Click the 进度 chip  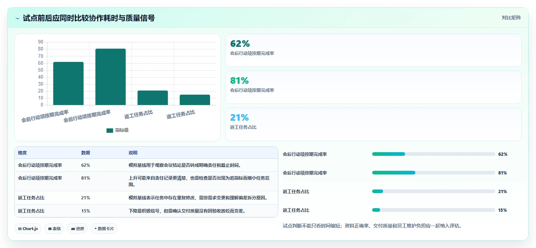click(x=77, y=229)
